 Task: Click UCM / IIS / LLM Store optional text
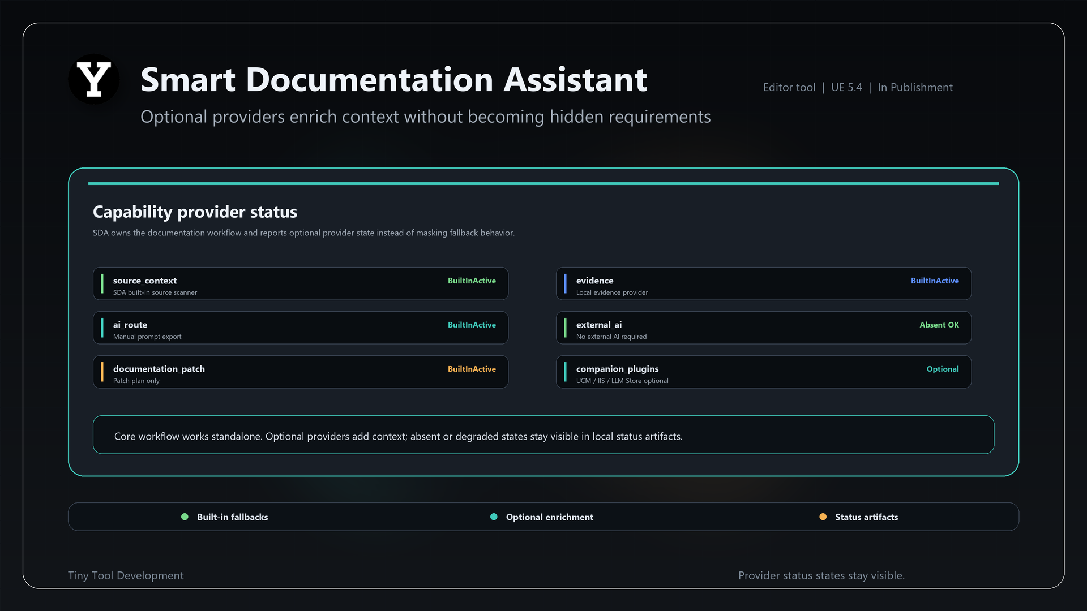point(622,381)
